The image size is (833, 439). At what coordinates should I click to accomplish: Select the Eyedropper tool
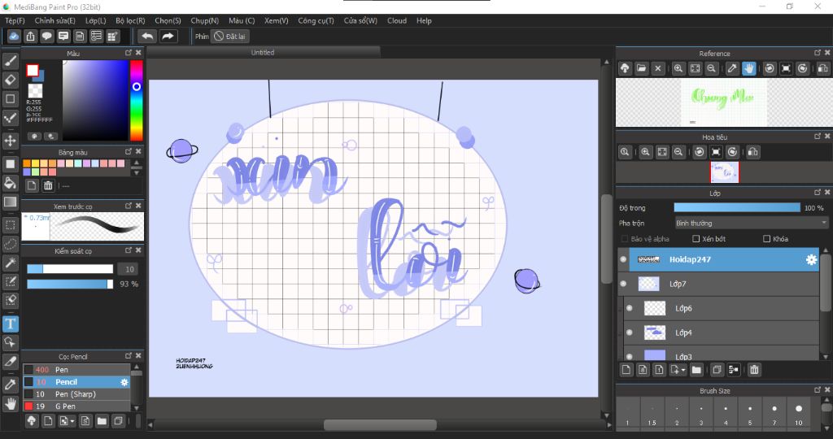(10, 385)
